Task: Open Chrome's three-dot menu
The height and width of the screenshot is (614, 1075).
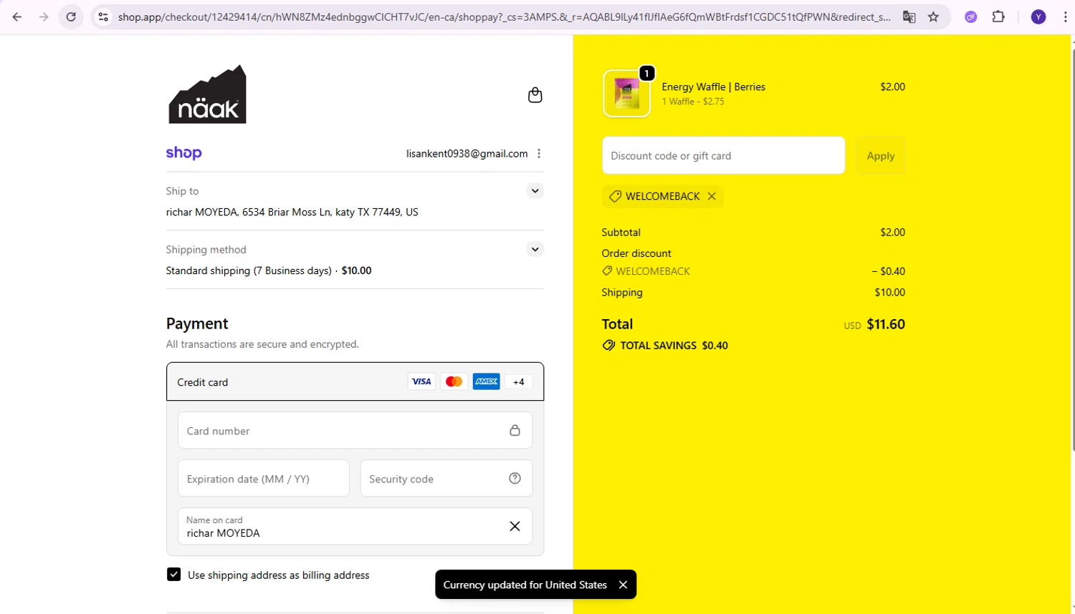Action: 1065,16
